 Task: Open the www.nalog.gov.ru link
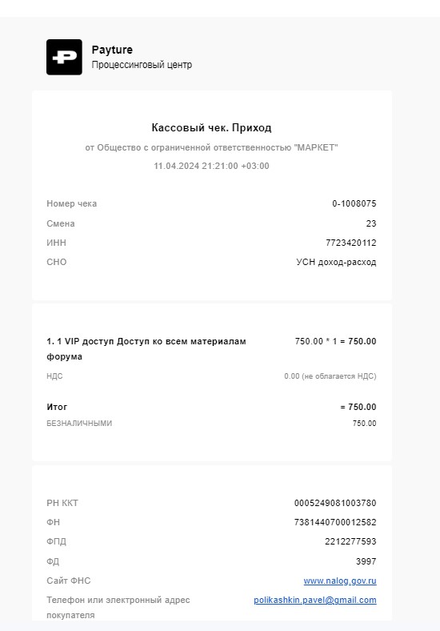340,581
